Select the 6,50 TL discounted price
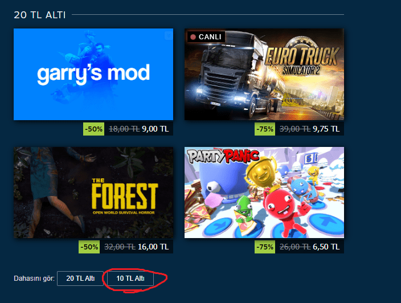Viewport: 401px width, 303px height. [x=326, y=247]
